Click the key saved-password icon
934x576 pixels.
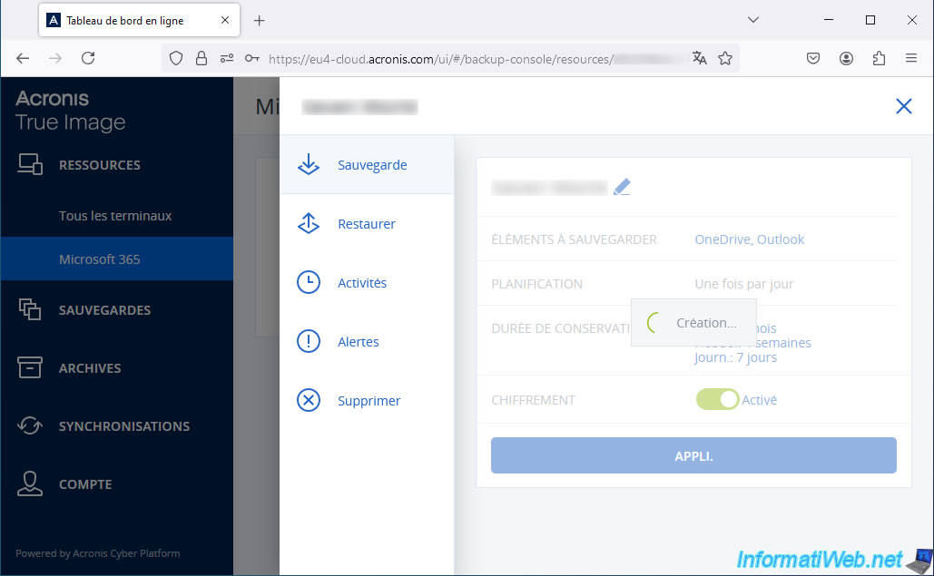coord(252,58)
